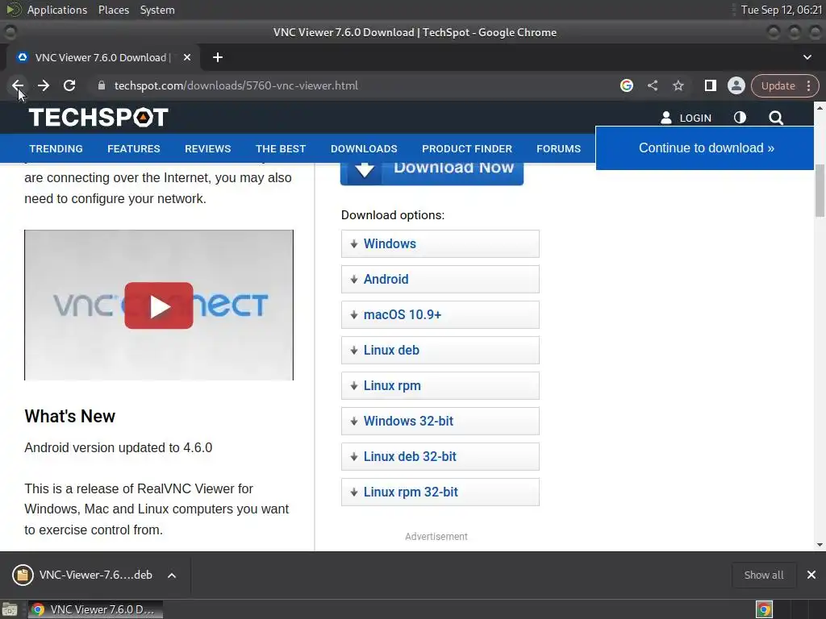Screen dimensions: 826x619
Task: Click the Update Chrome button
Action: click(778, 85)
